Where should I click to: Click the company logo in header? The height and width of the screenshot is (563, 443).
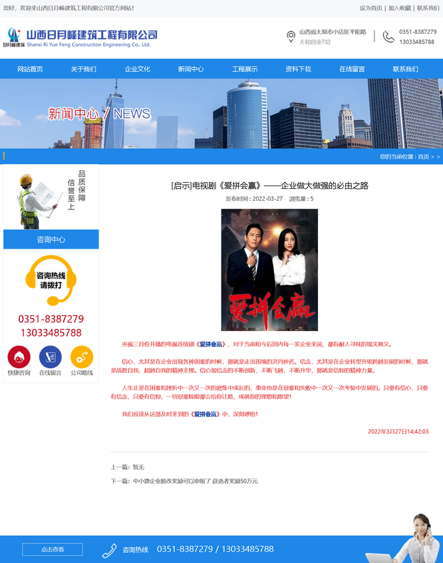(x=81, y=37)
